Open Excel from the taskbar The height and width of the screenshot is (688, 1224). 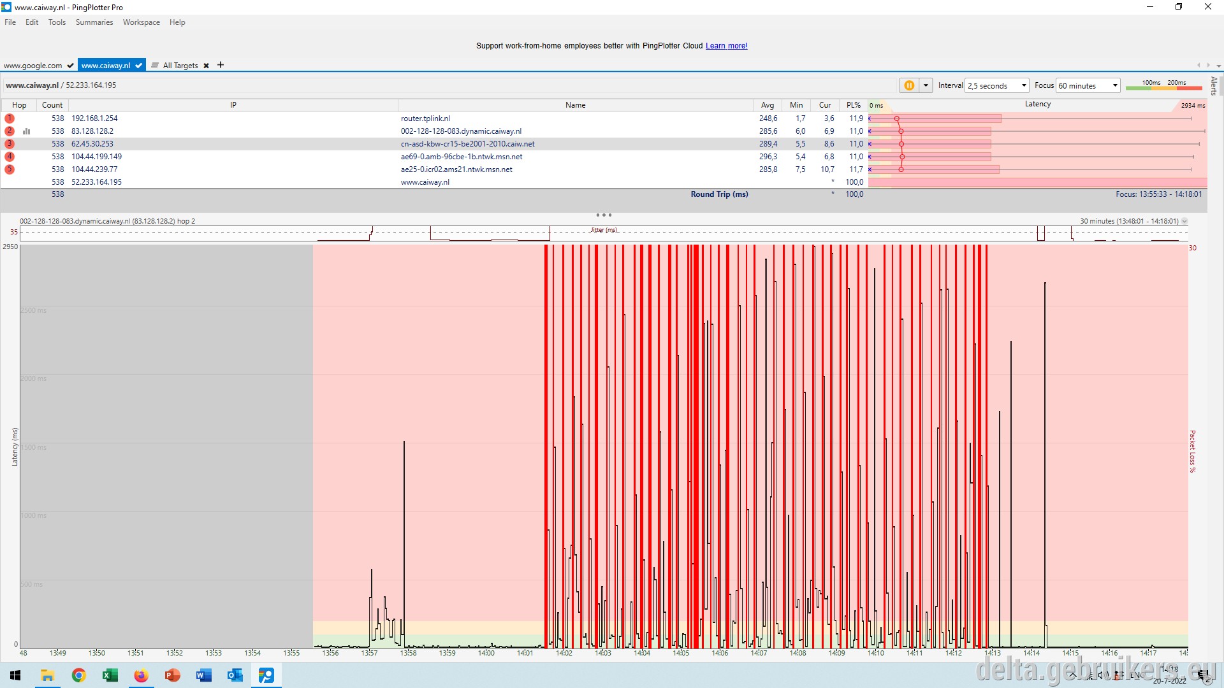click(x=110, y=675)
